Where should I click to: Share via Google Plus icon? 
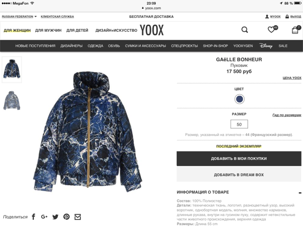point(44,217)
